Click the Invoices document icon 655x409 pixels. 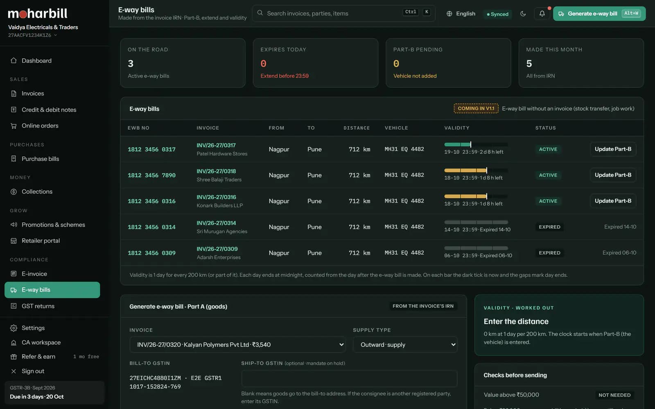[14, 93]
